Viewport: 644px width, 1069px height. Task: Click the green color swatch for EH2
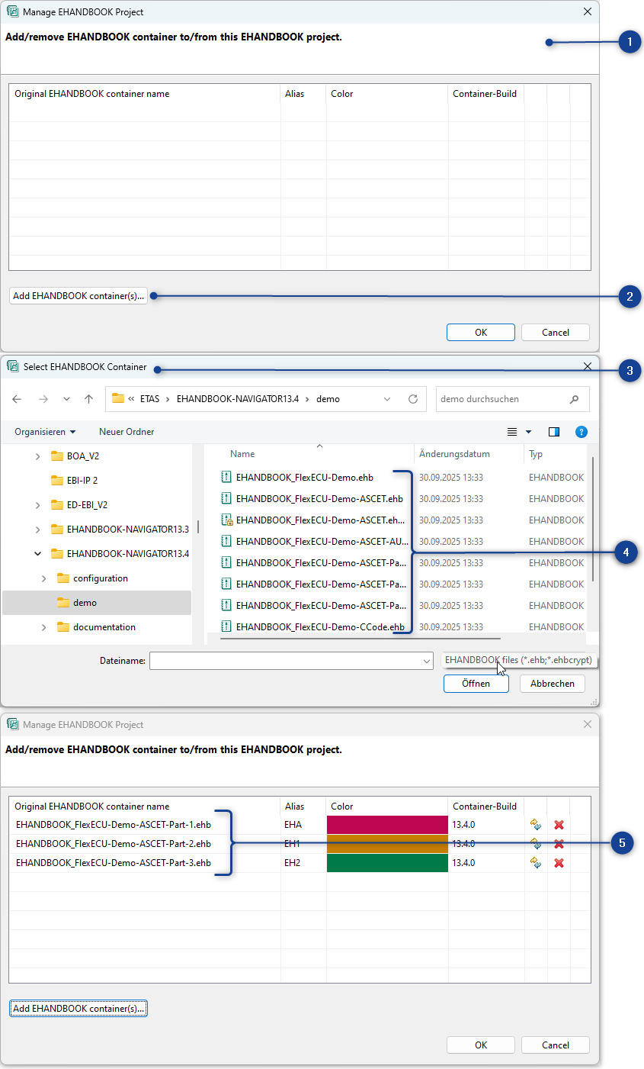click(x=386, y=863)
